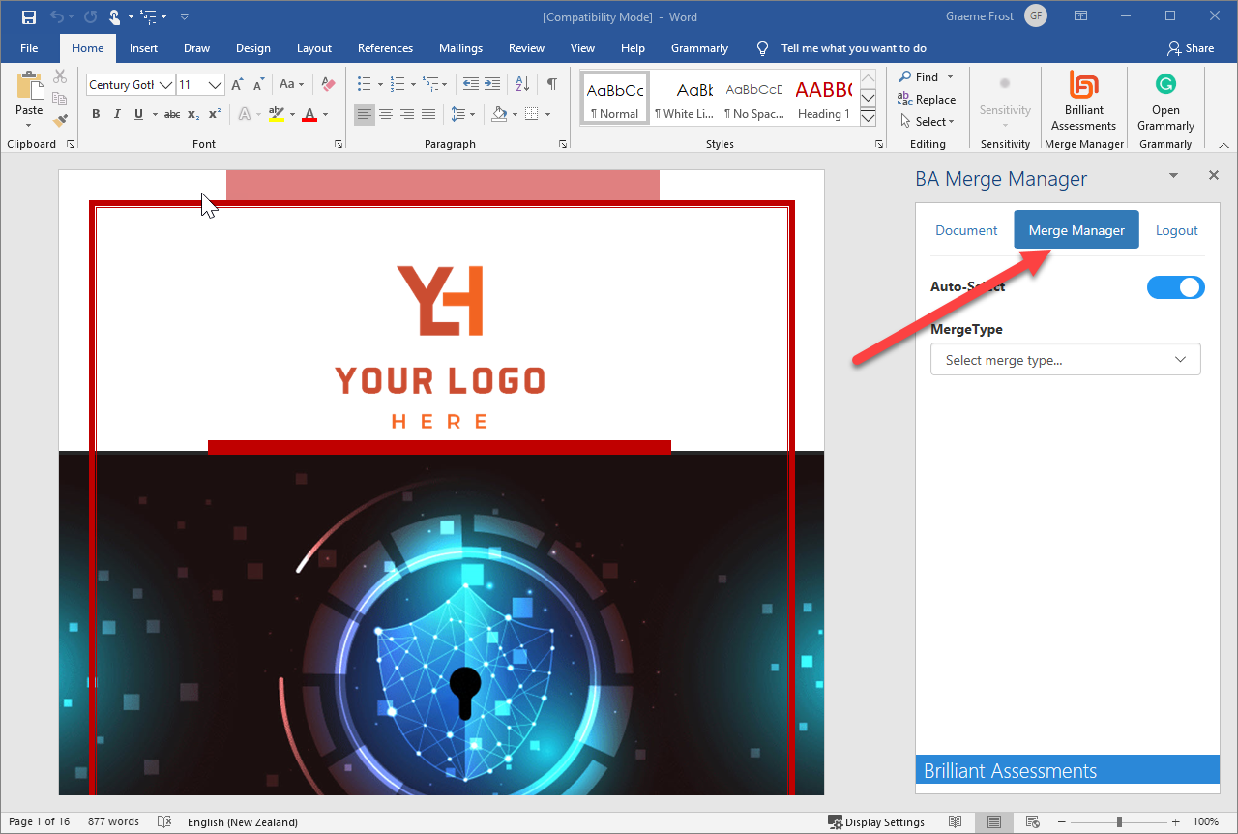Toggle strikethrough formatting
The image size is (1238, 834).
click(x=171, y=114)
